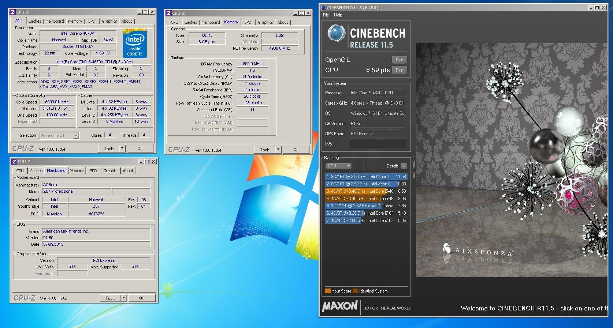613x328 pixels.
Task: Run the OpenGL benchmark
Action: point(400,60)
